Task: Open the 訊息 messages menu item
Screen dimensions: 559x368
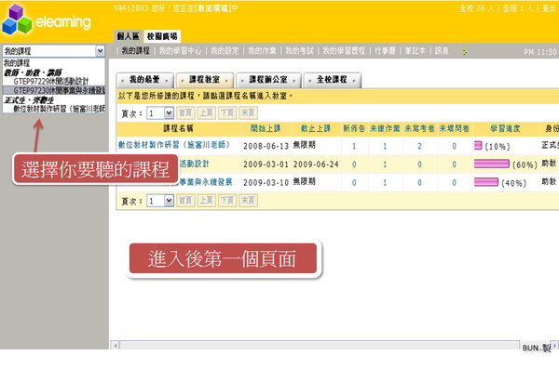Action: coord(442,51)
